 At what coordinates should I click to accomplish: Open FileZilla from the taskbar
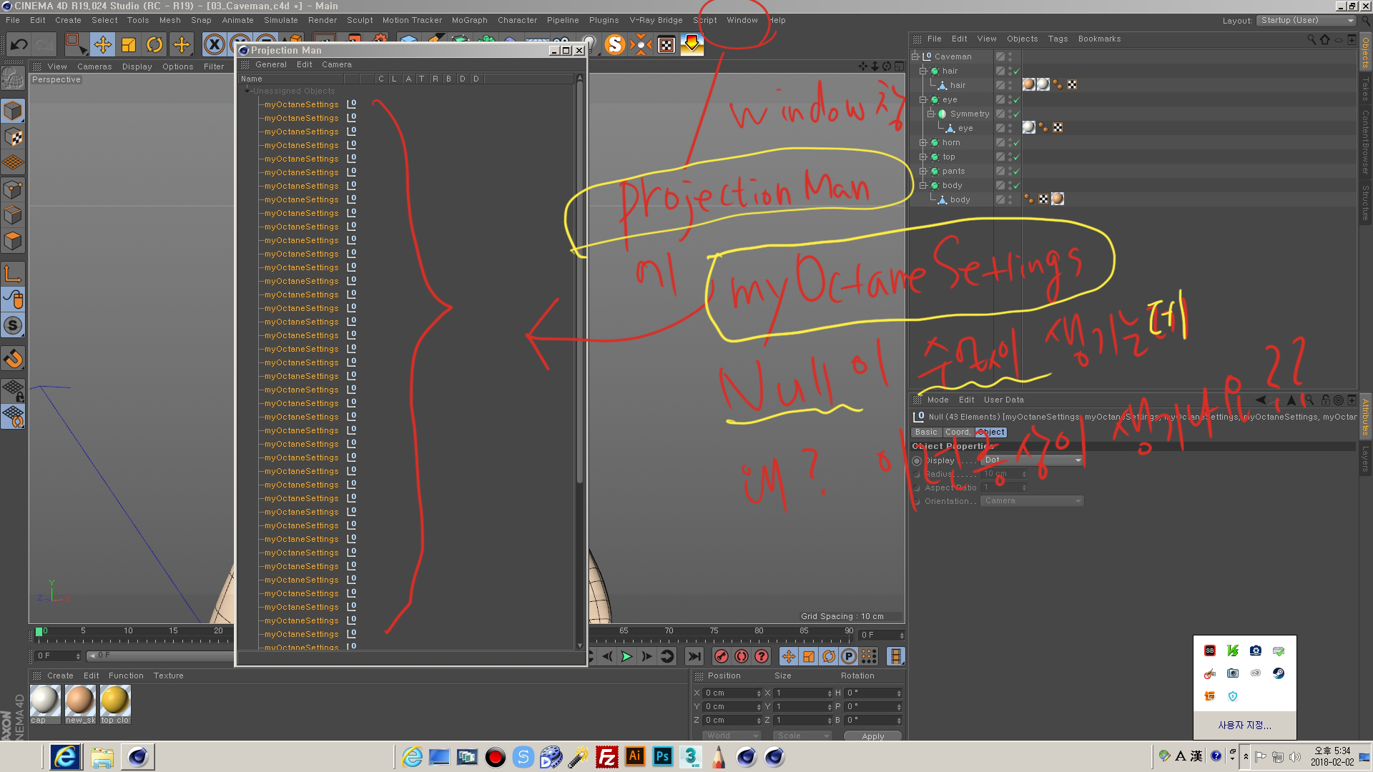click(606, 756)
